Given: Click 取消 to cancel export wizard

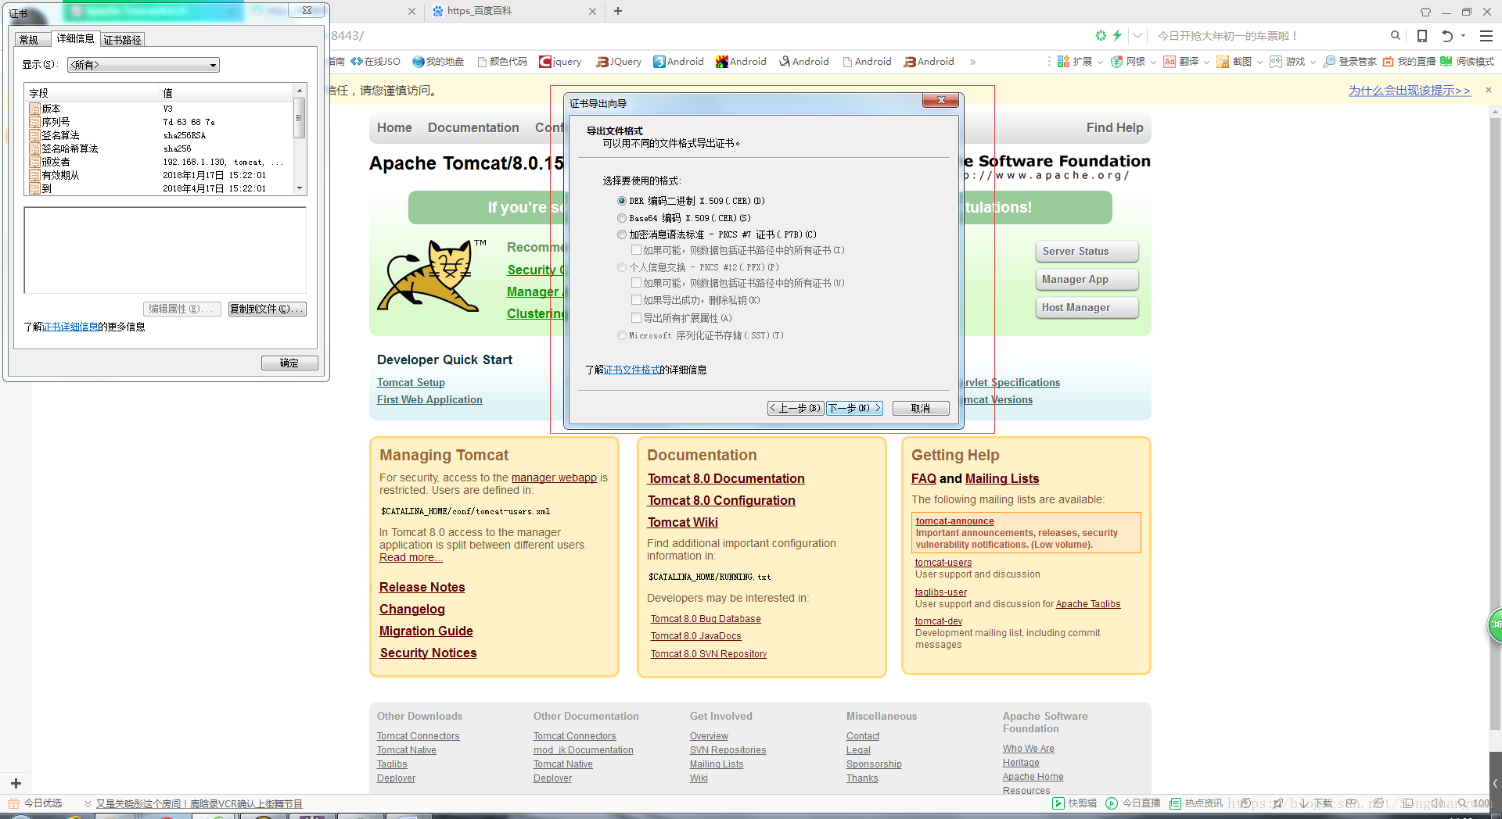Looking at the screenshot, I should 921,408.
